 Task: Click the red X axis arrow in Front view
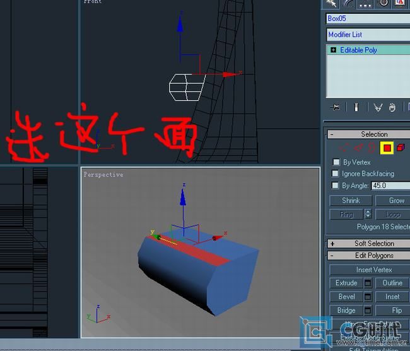coord(230,74)
